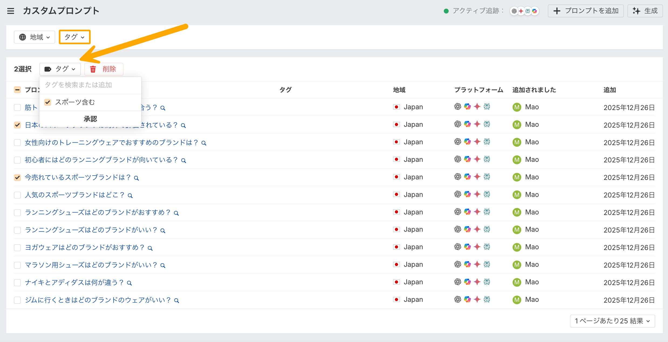
Task: Click Mao's avatar in the last row
Action: [x=517, y=300]
